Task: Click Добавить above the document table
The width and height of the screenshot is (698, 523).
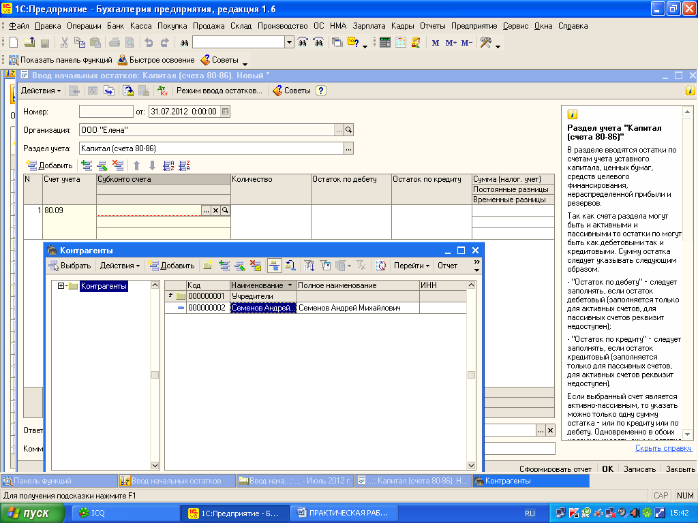Action: tap(49, 165)
